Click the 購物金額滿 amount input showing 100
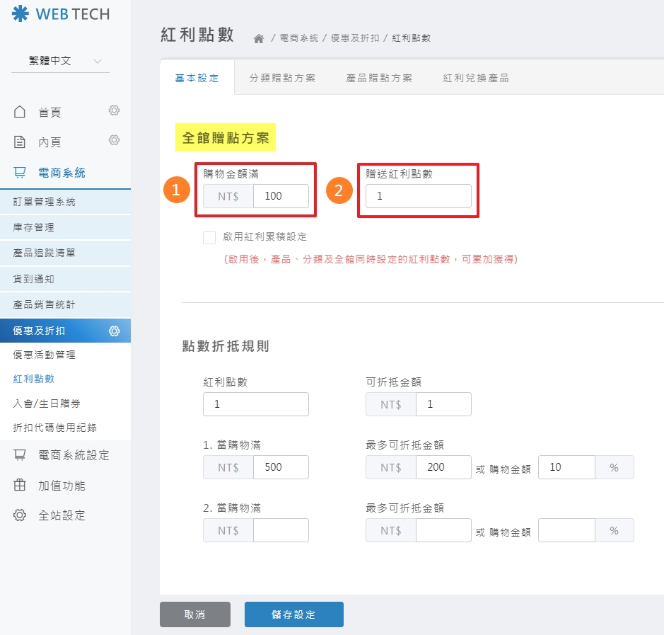The width and height of the screenshot is (664, 635). tap(281, 196)
